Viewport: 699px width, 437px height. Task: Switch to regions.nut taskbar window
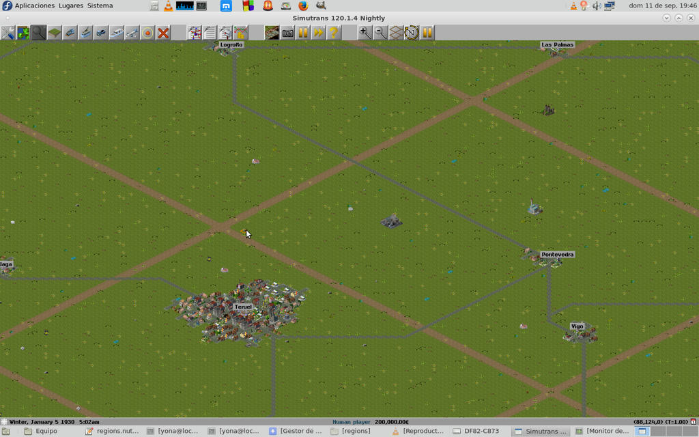pos(113,432)
